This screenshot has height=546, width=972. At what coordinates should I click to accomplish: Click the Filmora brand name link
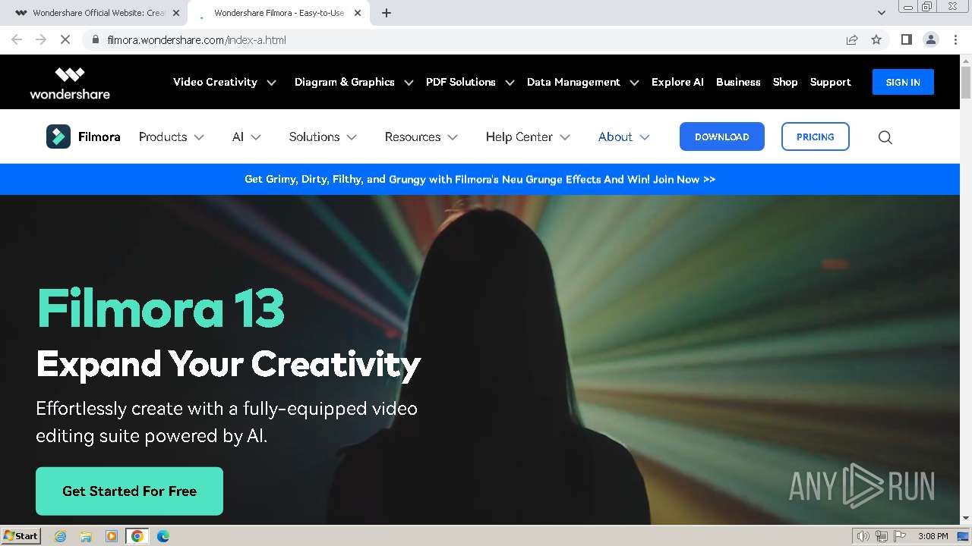tap(99, 137)
